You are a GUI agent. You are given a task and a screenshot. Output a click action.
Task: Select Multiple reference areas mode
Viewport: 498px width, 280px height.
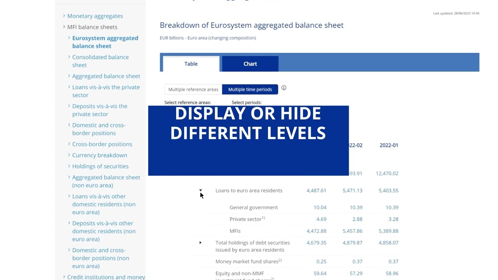(x=193, y=89)
